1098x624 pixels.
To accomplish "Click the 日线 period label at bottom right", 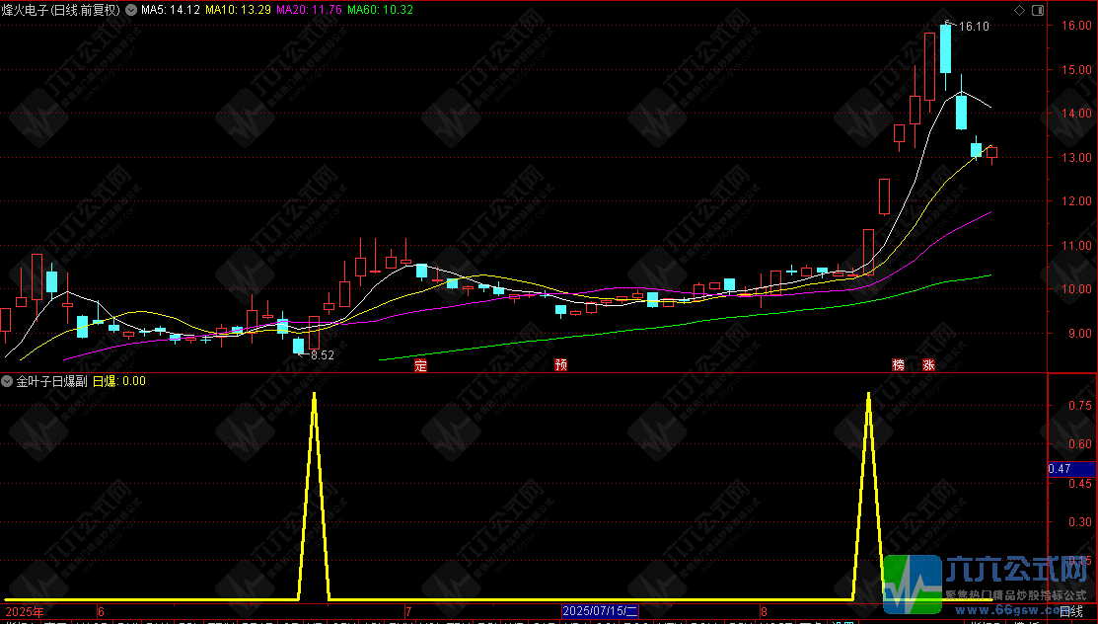I will point(1071,612).
